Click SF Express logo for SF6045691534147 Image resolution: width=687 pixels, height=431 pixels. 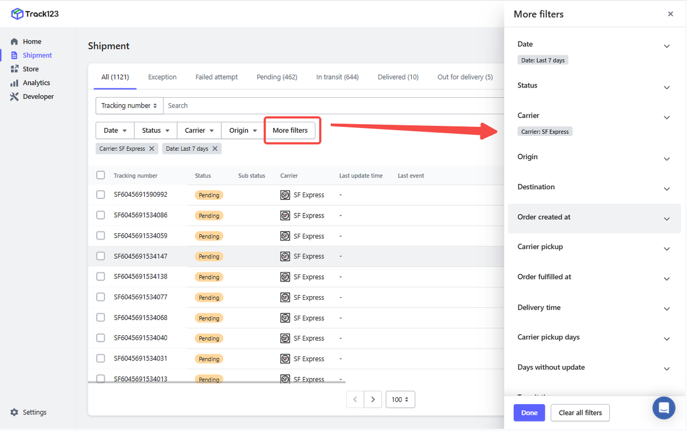(x=285, y=256)
